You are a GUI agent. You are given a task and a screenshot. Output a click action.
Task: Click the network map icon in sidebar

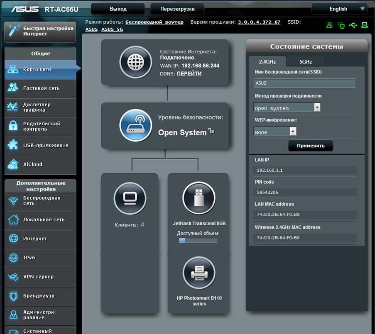coord(13,69)
